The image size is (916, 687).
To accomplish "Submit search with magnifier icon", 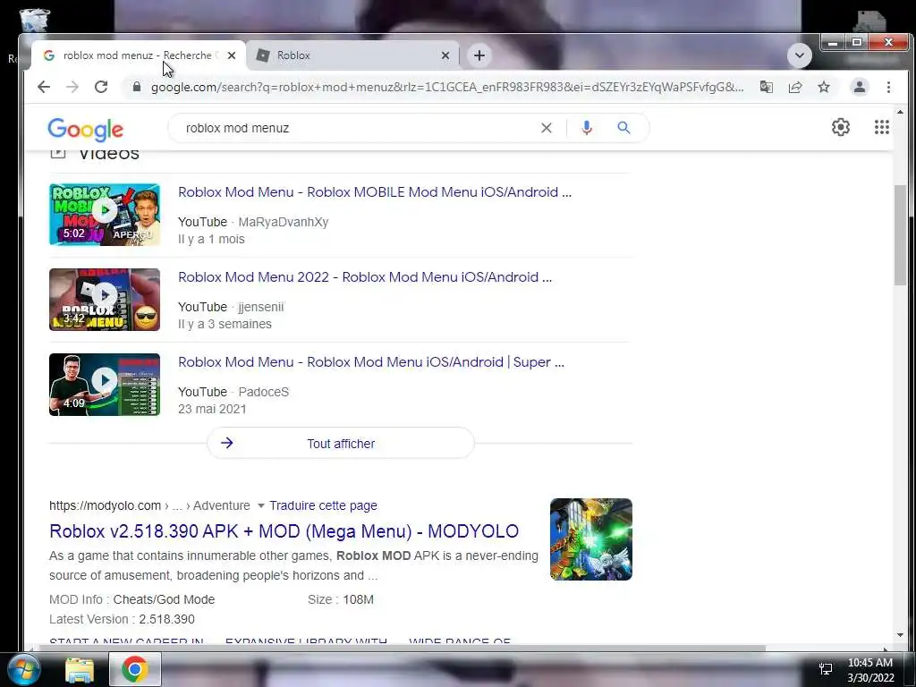I will (x=623, y=128).
